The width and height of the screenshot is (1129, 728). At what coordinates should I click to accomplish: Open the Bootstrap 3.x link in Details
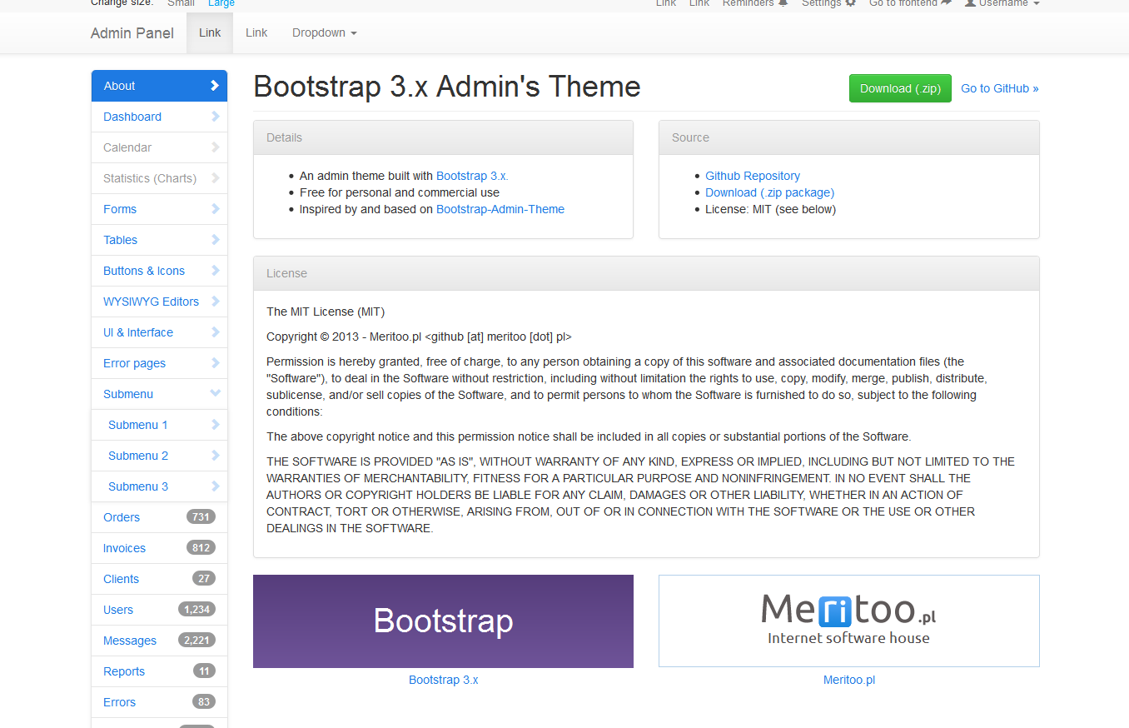(472, 176)
